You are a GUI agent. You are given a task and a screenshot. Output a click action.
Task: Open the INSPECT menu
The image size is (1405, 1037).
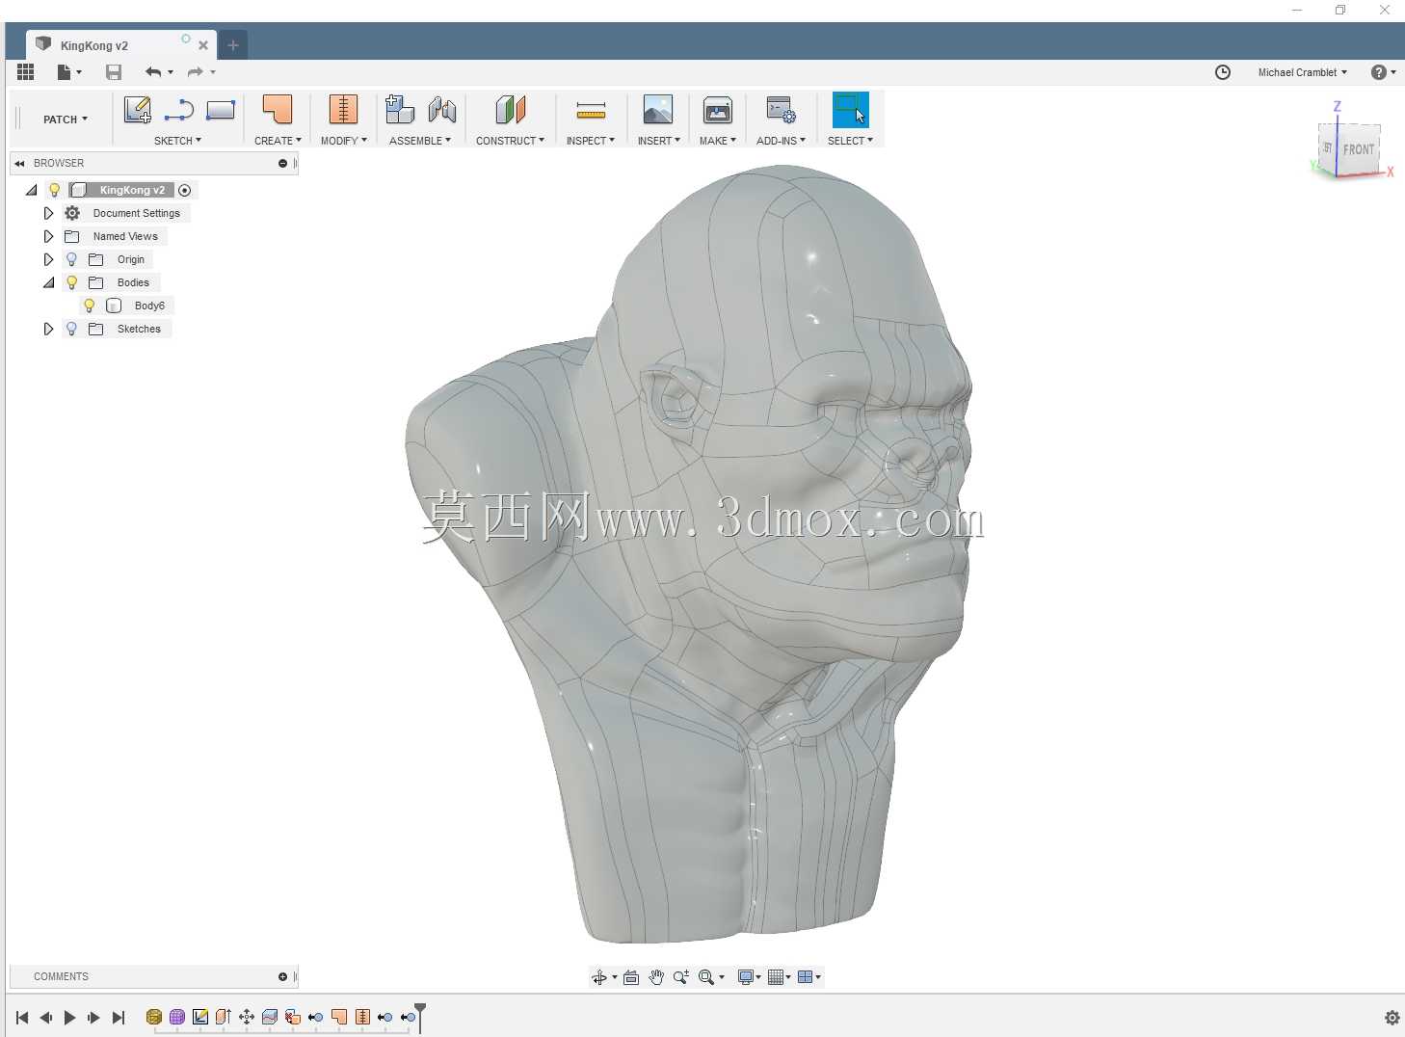[591, 141]
